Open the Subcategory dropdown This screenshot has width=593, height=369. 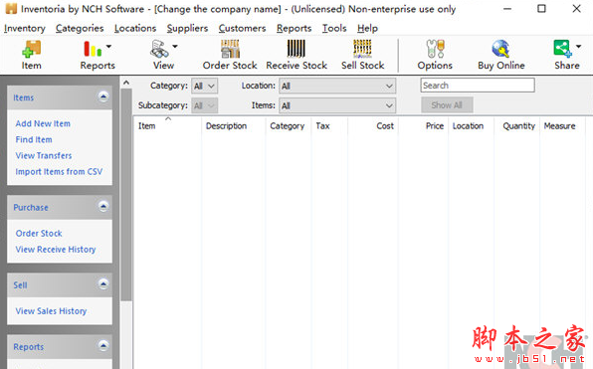click(205, 105)
